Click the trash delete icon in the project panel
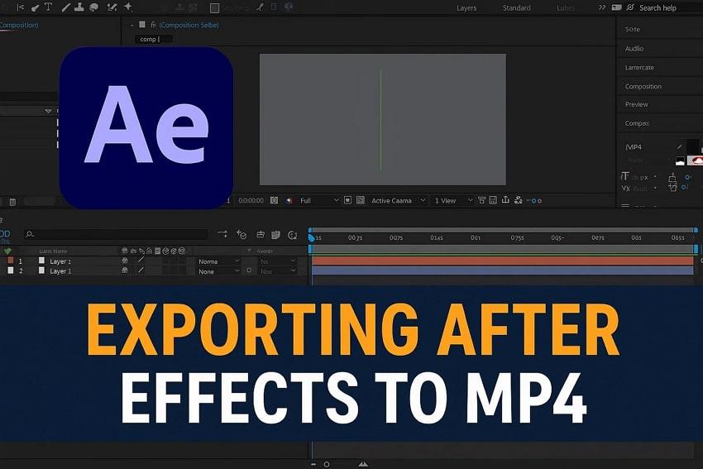 pos(12,202)
